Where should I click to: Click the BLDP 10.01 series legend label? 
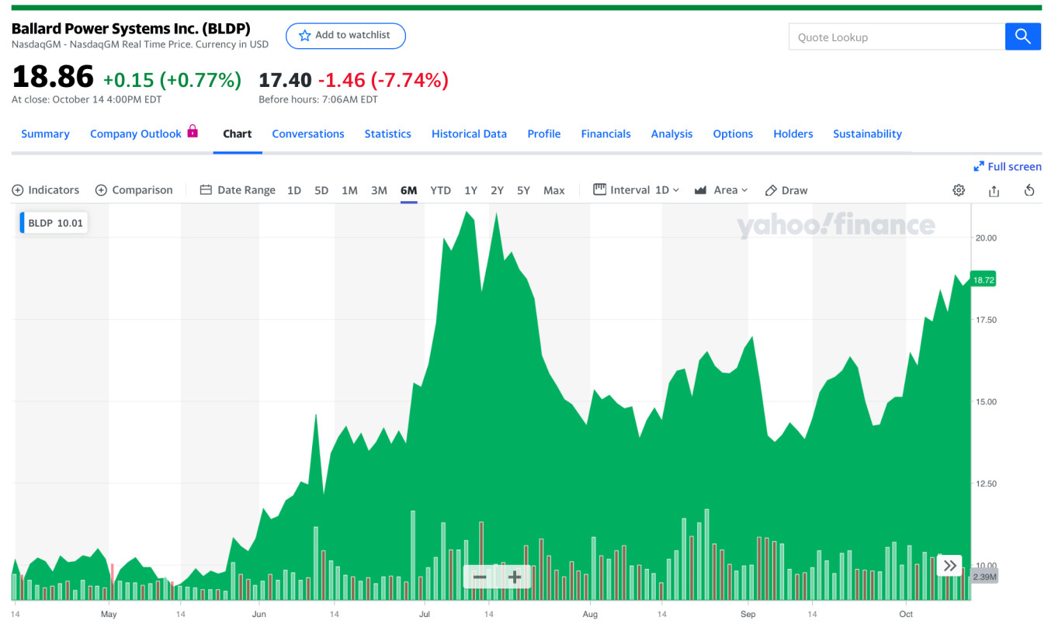click(x=53, y=223)
